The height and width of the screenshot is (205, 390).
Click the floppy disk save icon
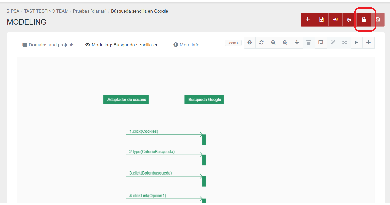378,19
